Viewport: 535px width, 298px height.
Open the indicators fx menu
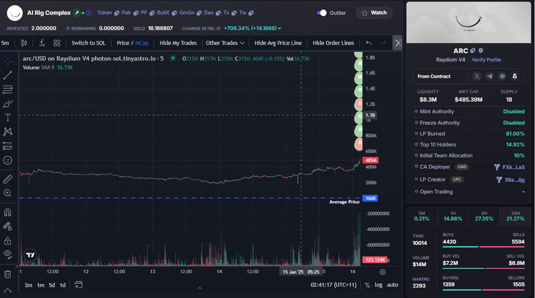[x=42, y=43]
